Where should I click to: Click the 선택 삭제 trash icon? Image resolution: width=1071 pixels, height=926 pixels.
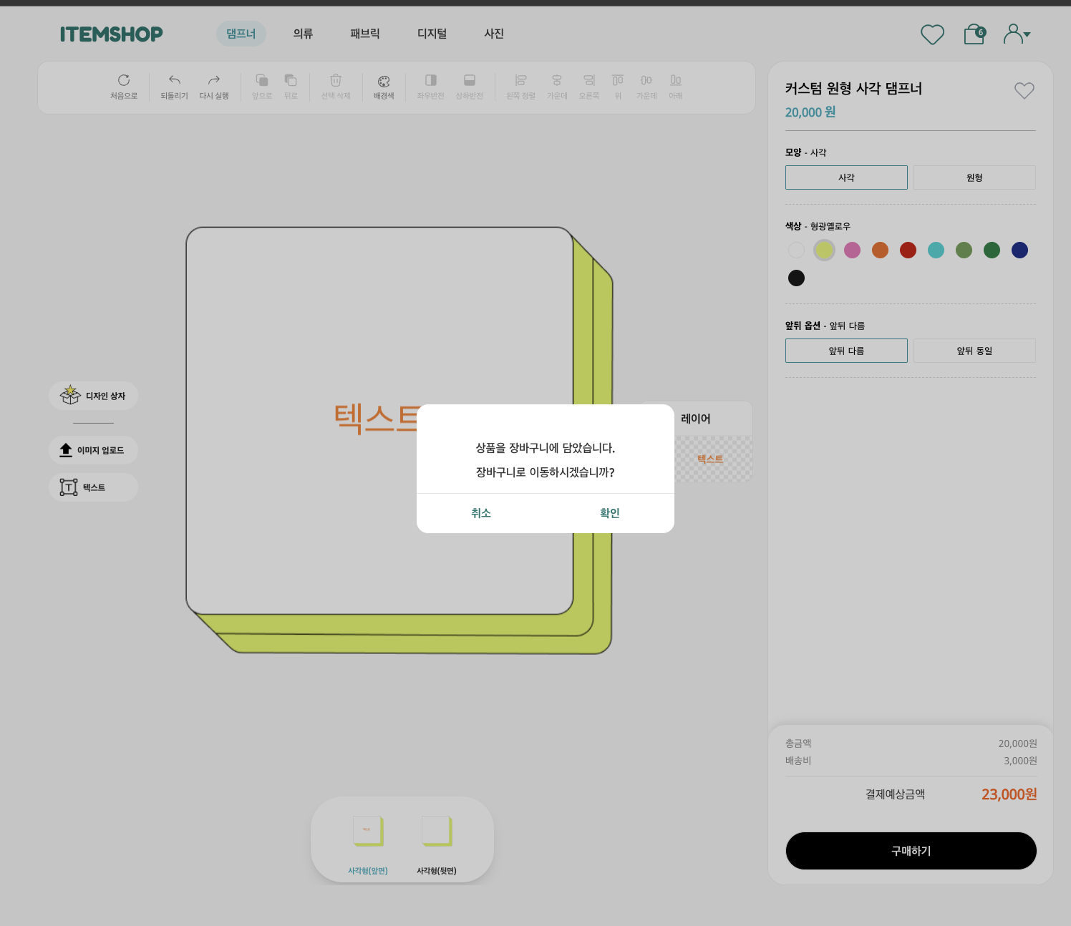pos(336,81)
